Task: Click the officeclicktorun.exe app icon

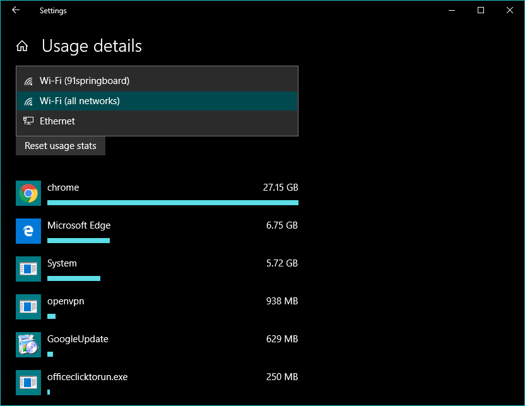Action: point(28,383)
